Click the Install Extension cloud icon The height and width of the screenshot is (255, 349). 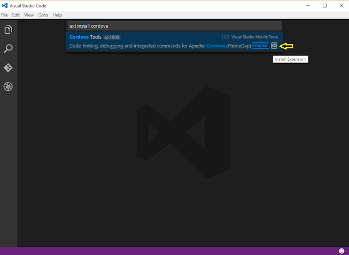274,46
